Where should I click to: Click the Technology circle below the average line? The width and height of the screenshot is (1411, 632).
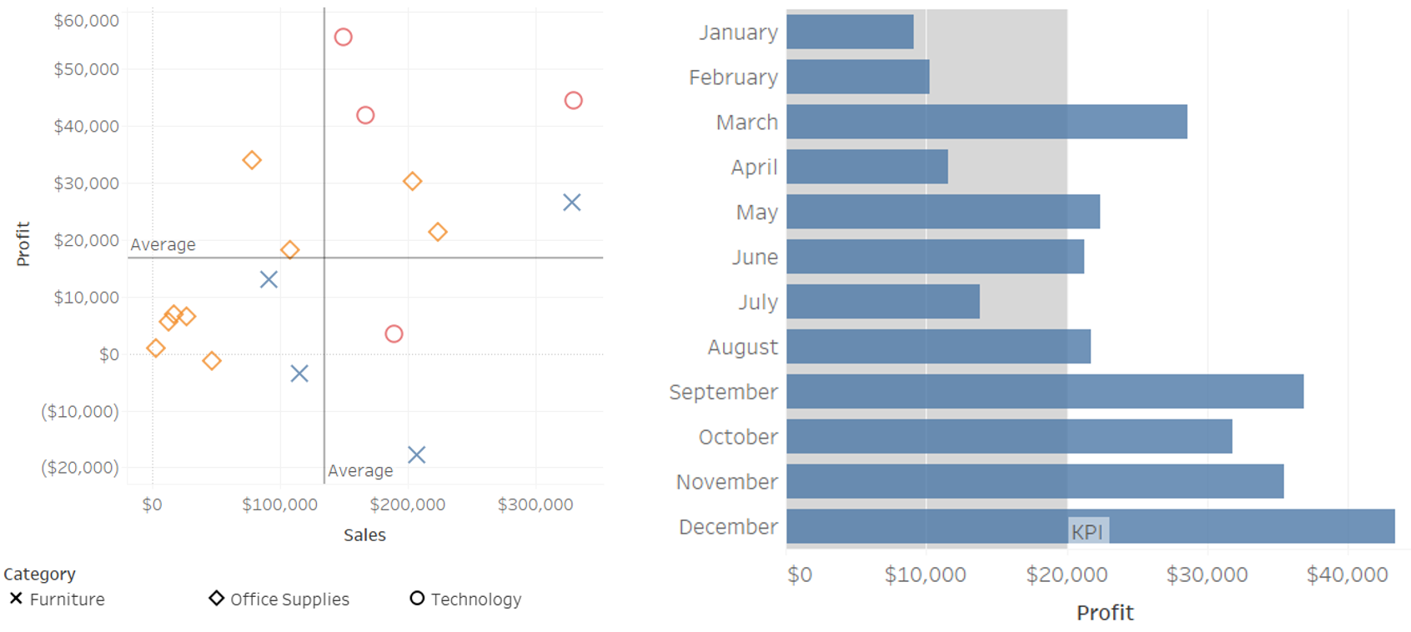(x=394, y=334)
